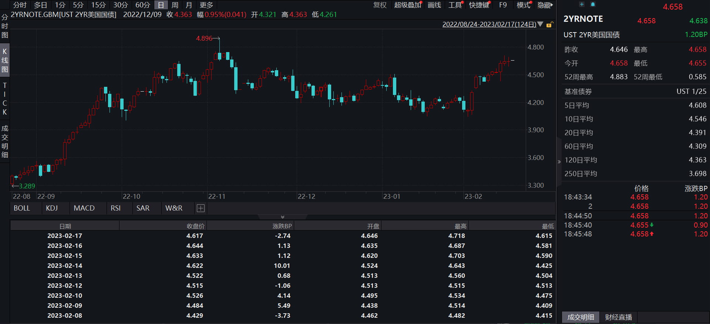Collapse the right quote panel arrow
The height and width of the screenshot is (324, 710).
pyautogui.click(x=559, y=162)
